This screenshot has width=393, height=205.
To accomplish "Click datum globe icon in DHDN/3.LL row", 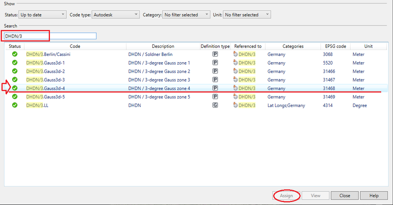I will coord(235,105).
